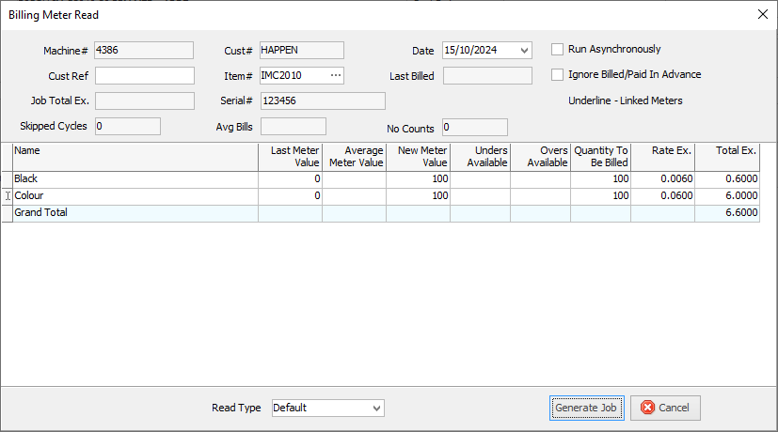This screenshot has width=778, height=432.
Task: Enable Run Asynchronously checkbox
Action: [558, 50]
